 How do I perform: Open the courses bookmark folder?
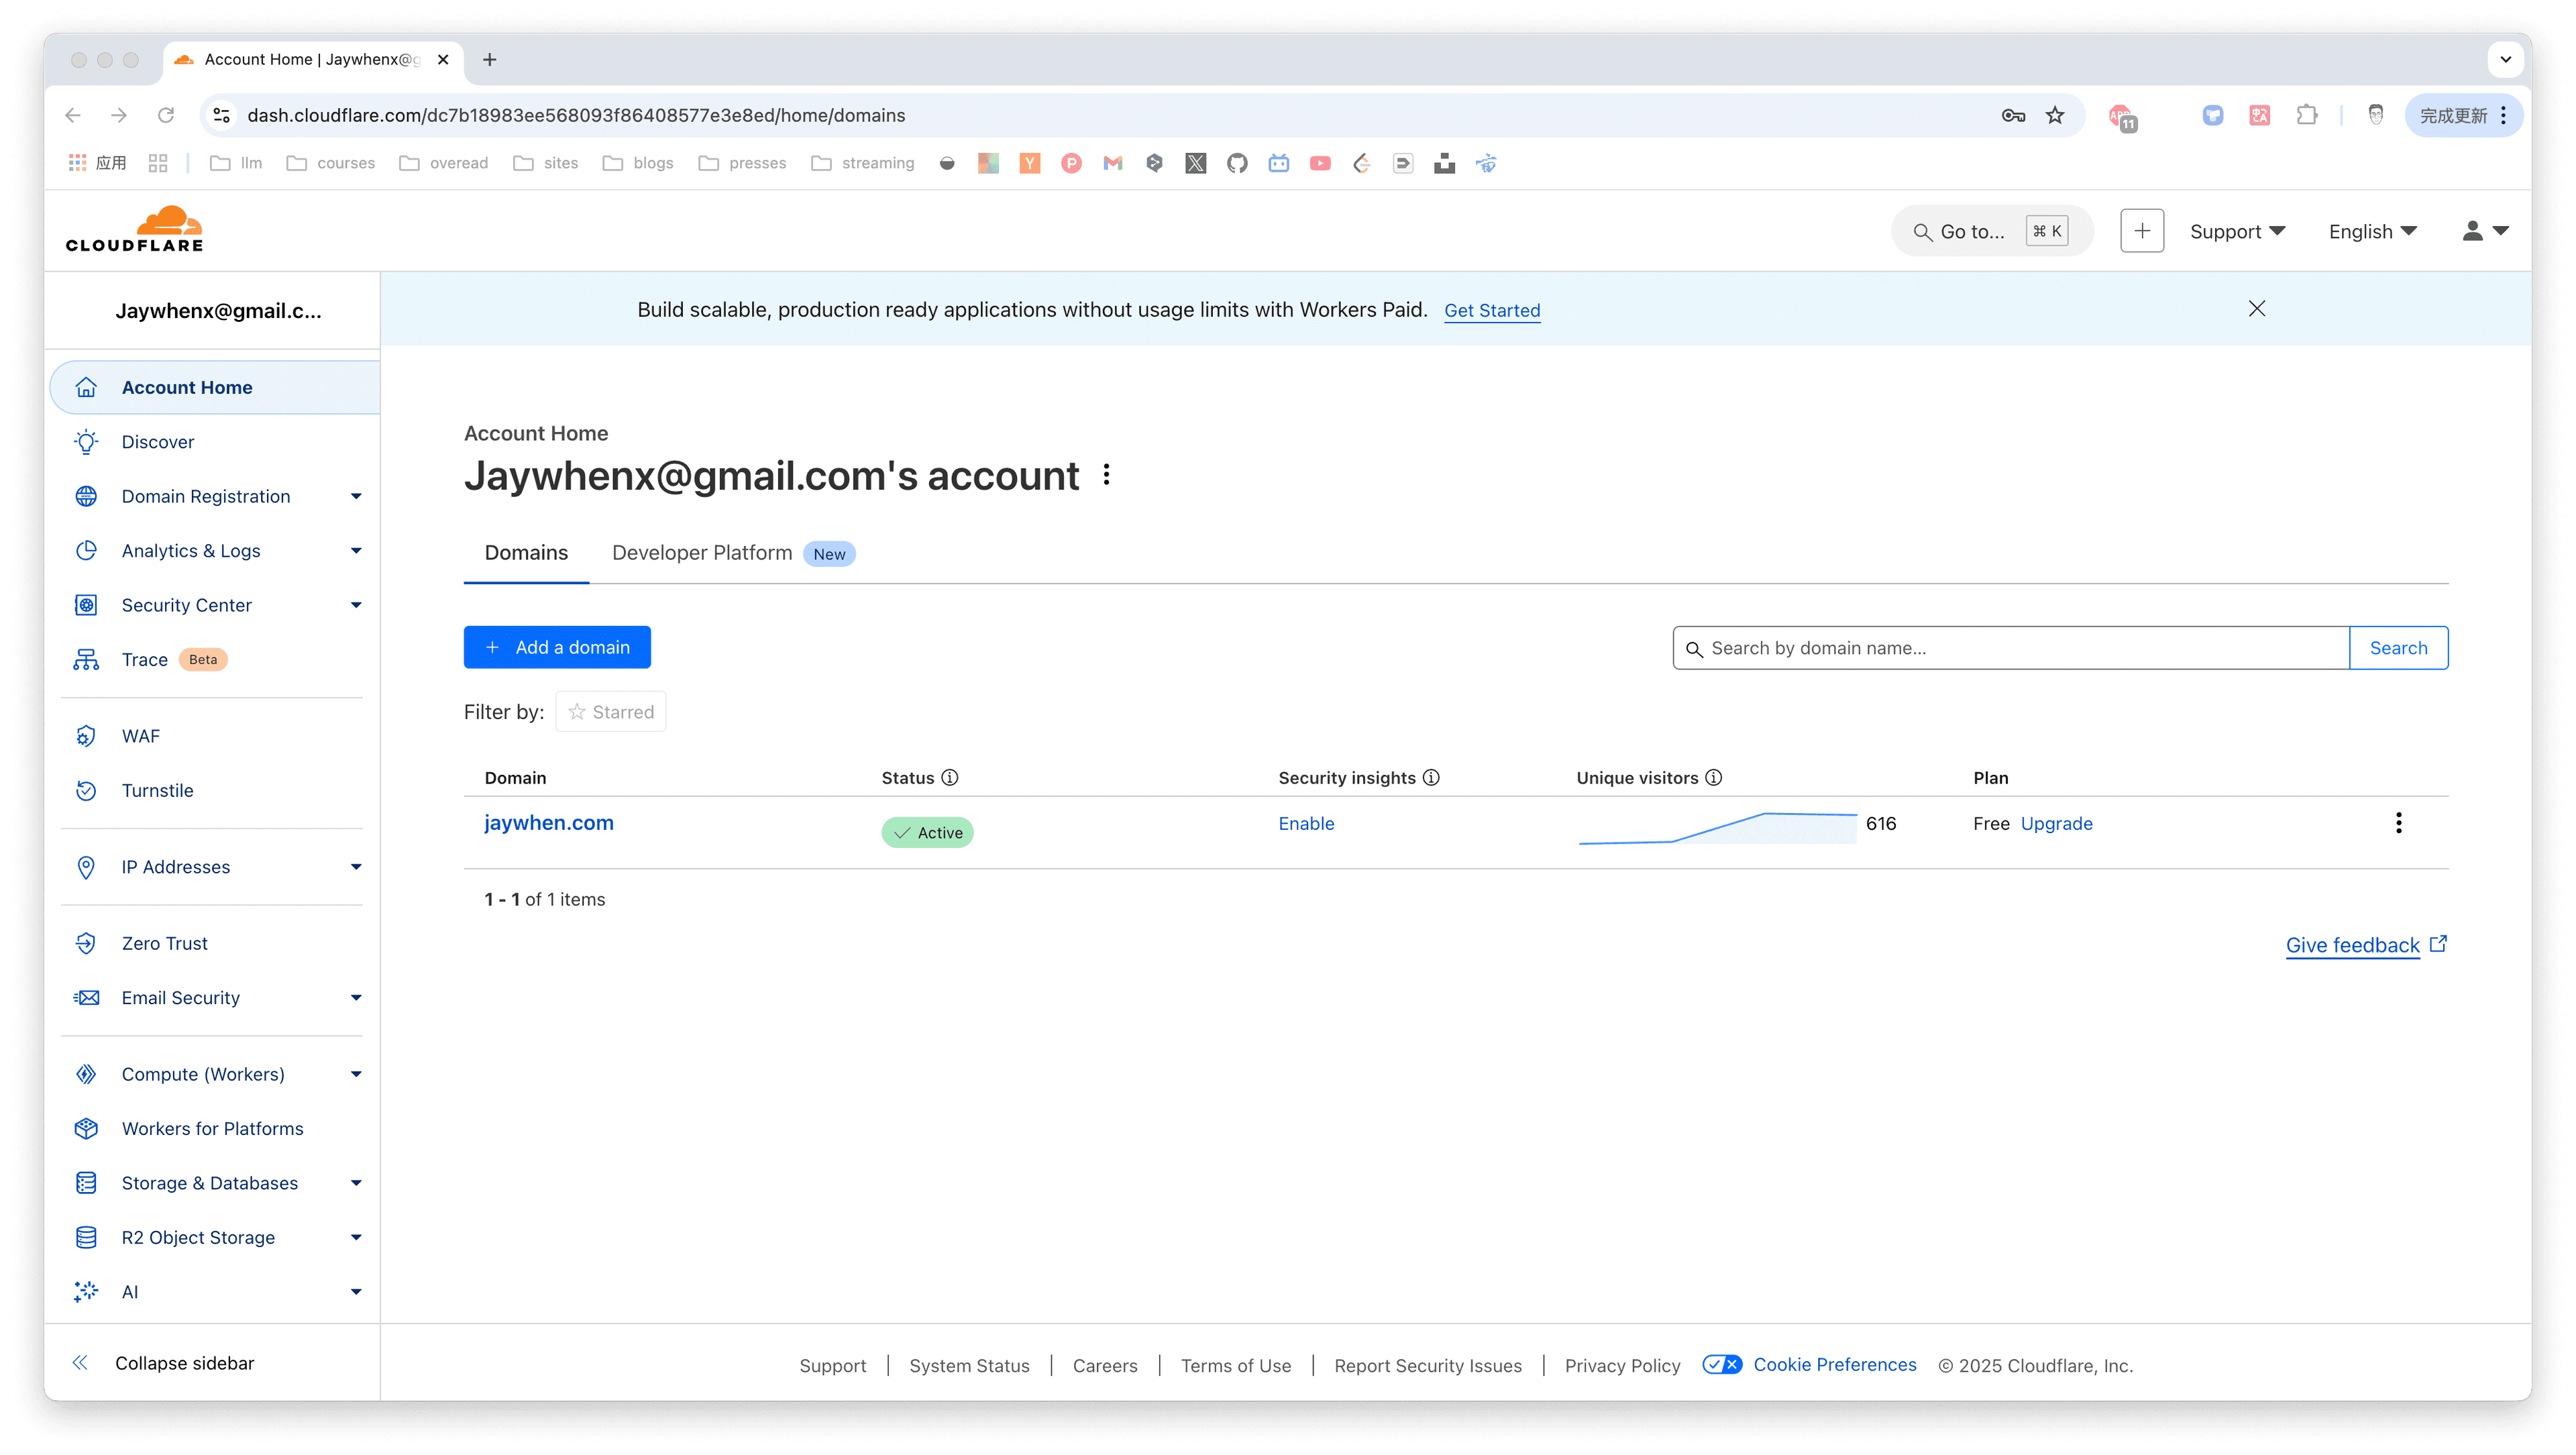[x=331, y=163]
